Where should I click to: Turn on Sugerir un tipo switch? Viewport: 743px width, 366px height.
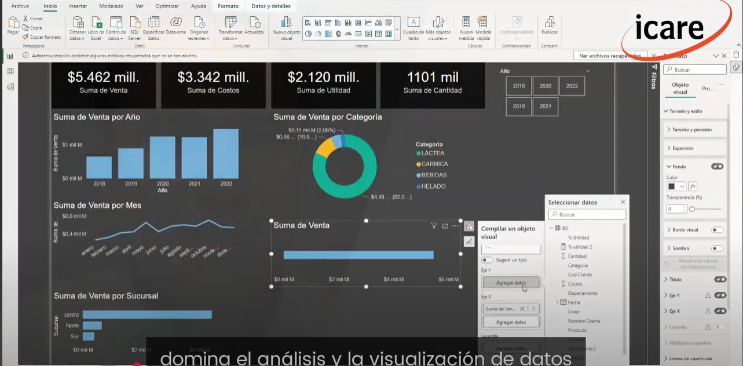(x=487, y=260)
